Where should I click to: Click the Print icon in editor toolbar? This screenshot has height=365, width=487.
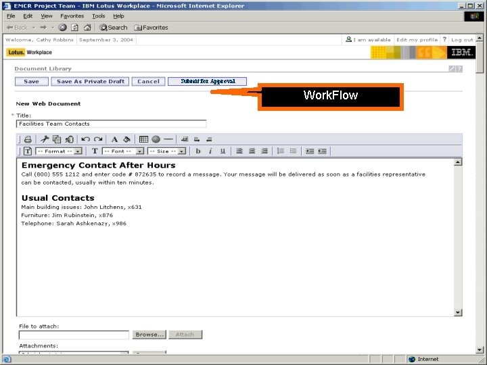[x=28, y=139]
